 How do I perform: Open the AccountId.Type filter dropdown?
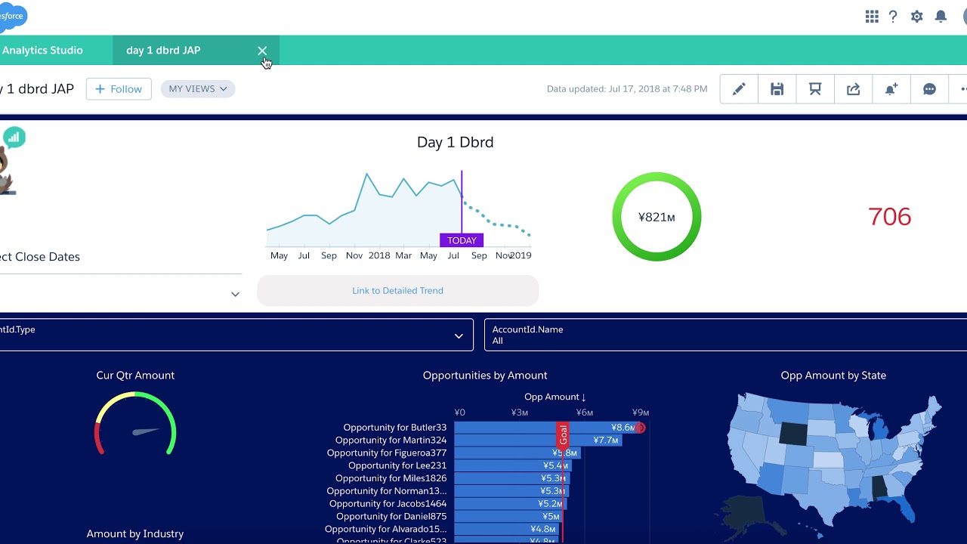236,335
